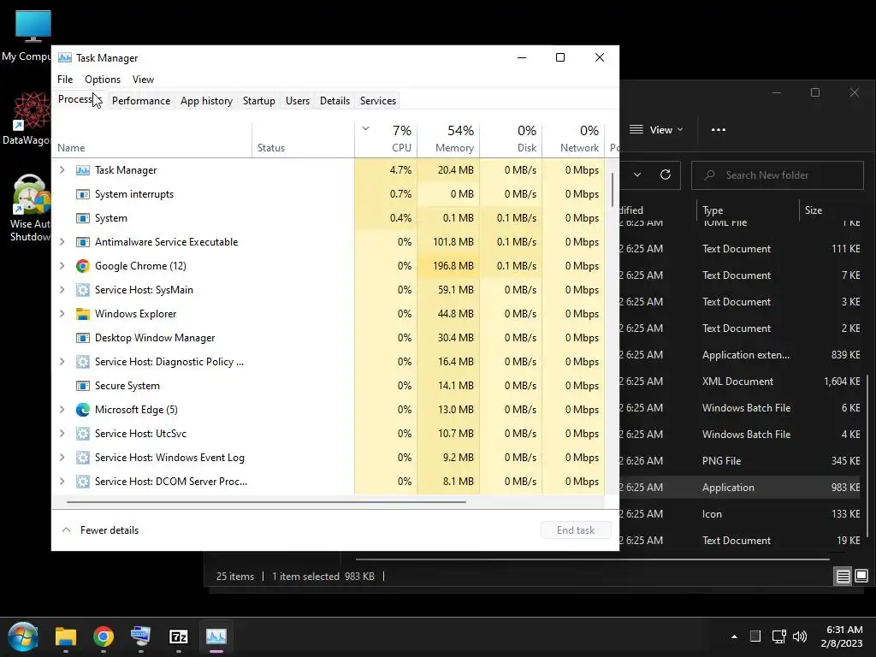Show hidden tray icons arrow

[734, 636]
